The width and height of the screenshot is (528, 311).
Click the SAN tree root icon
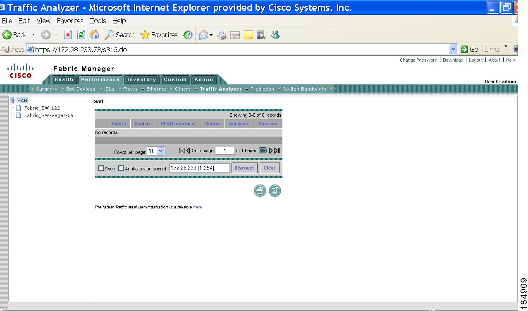click(12, 100)
